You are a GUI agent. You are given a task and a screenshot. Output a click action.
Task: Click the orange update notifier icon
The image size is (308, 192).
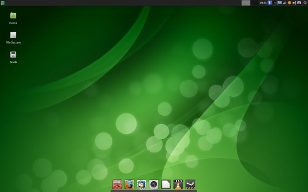point(289,3)
